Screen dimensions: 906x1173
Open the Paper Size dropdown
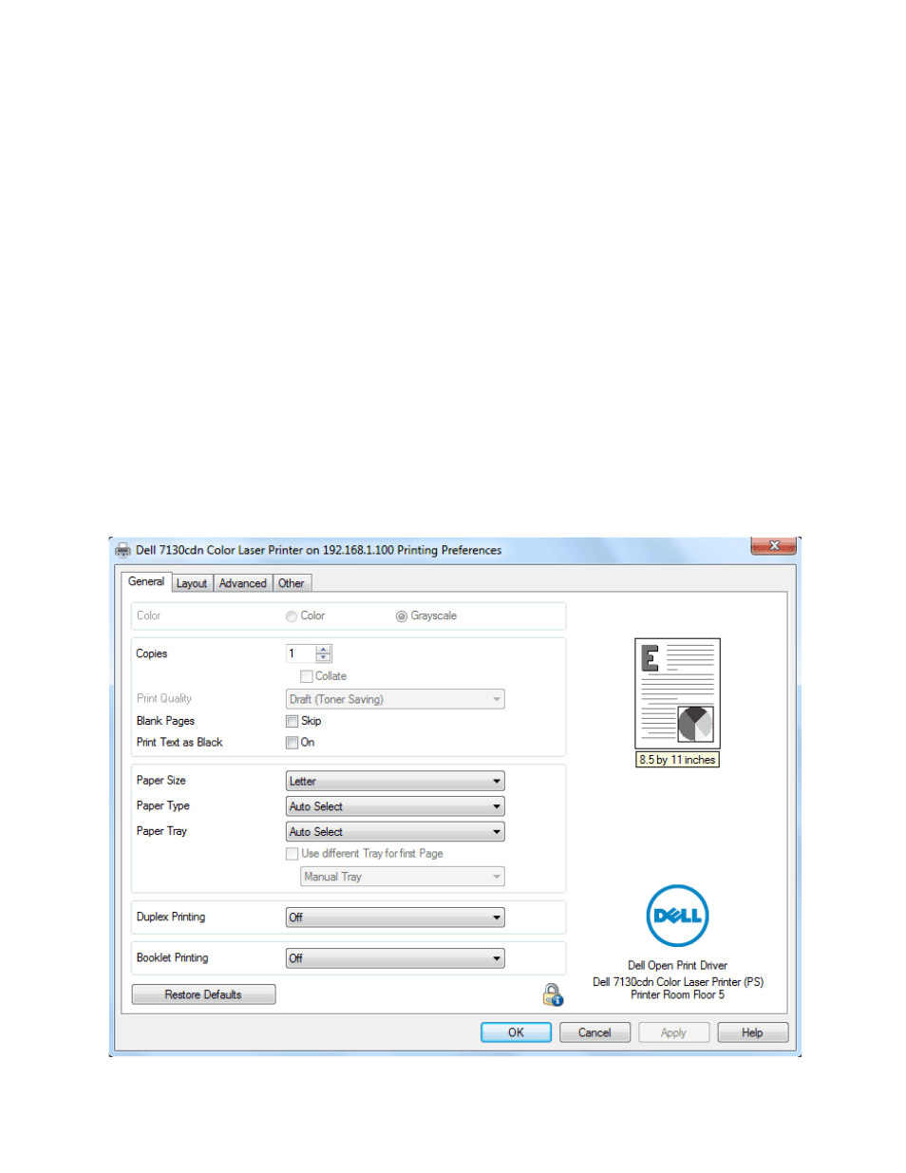(x=395, y=781)
